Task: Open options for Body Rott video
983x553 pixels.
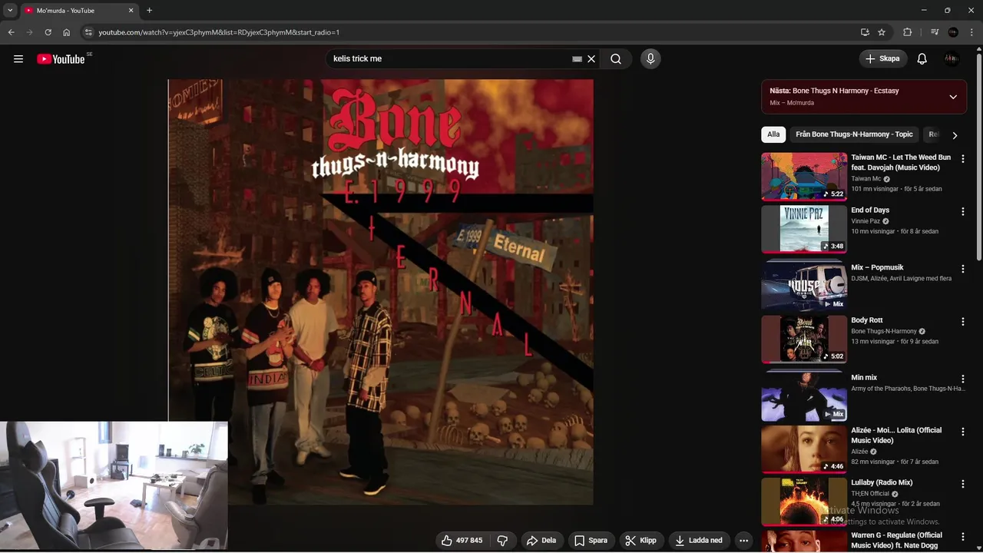Action: (x=963, y=321)
